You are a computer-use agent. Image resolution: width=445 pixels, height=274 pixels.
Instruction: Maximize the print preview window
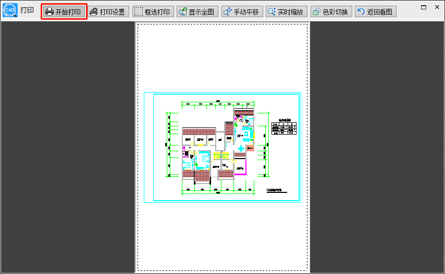click(x=424, y=7)
